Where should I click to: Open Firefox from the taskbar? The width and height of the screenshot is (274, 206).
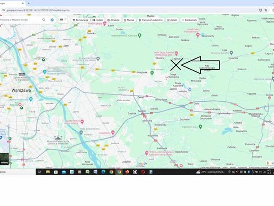127,172
